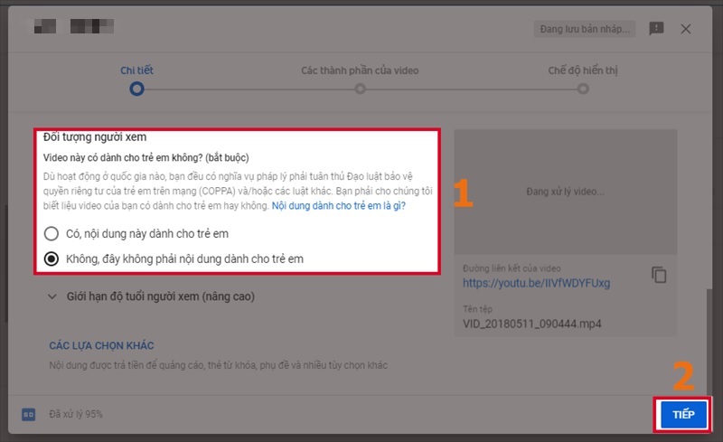Choose 'Không, đây không phải nội dung dành cho trẻ em'

point(52,258)
